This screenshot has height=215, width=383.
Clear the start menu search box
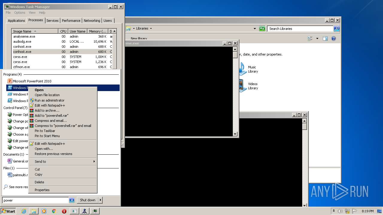[72, 200]
